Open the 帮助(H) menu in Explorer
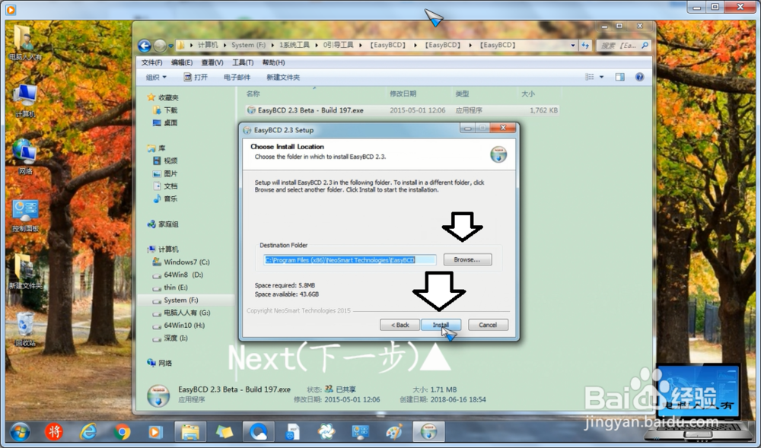 point(273,62)
